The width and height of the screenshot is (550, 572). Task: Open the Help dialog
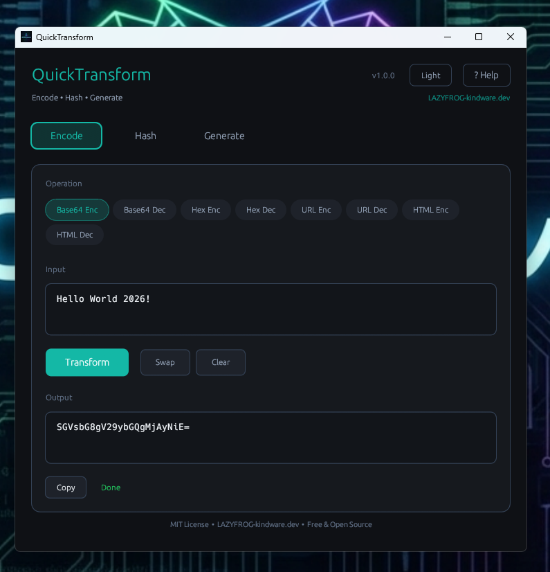pos(486,75)
